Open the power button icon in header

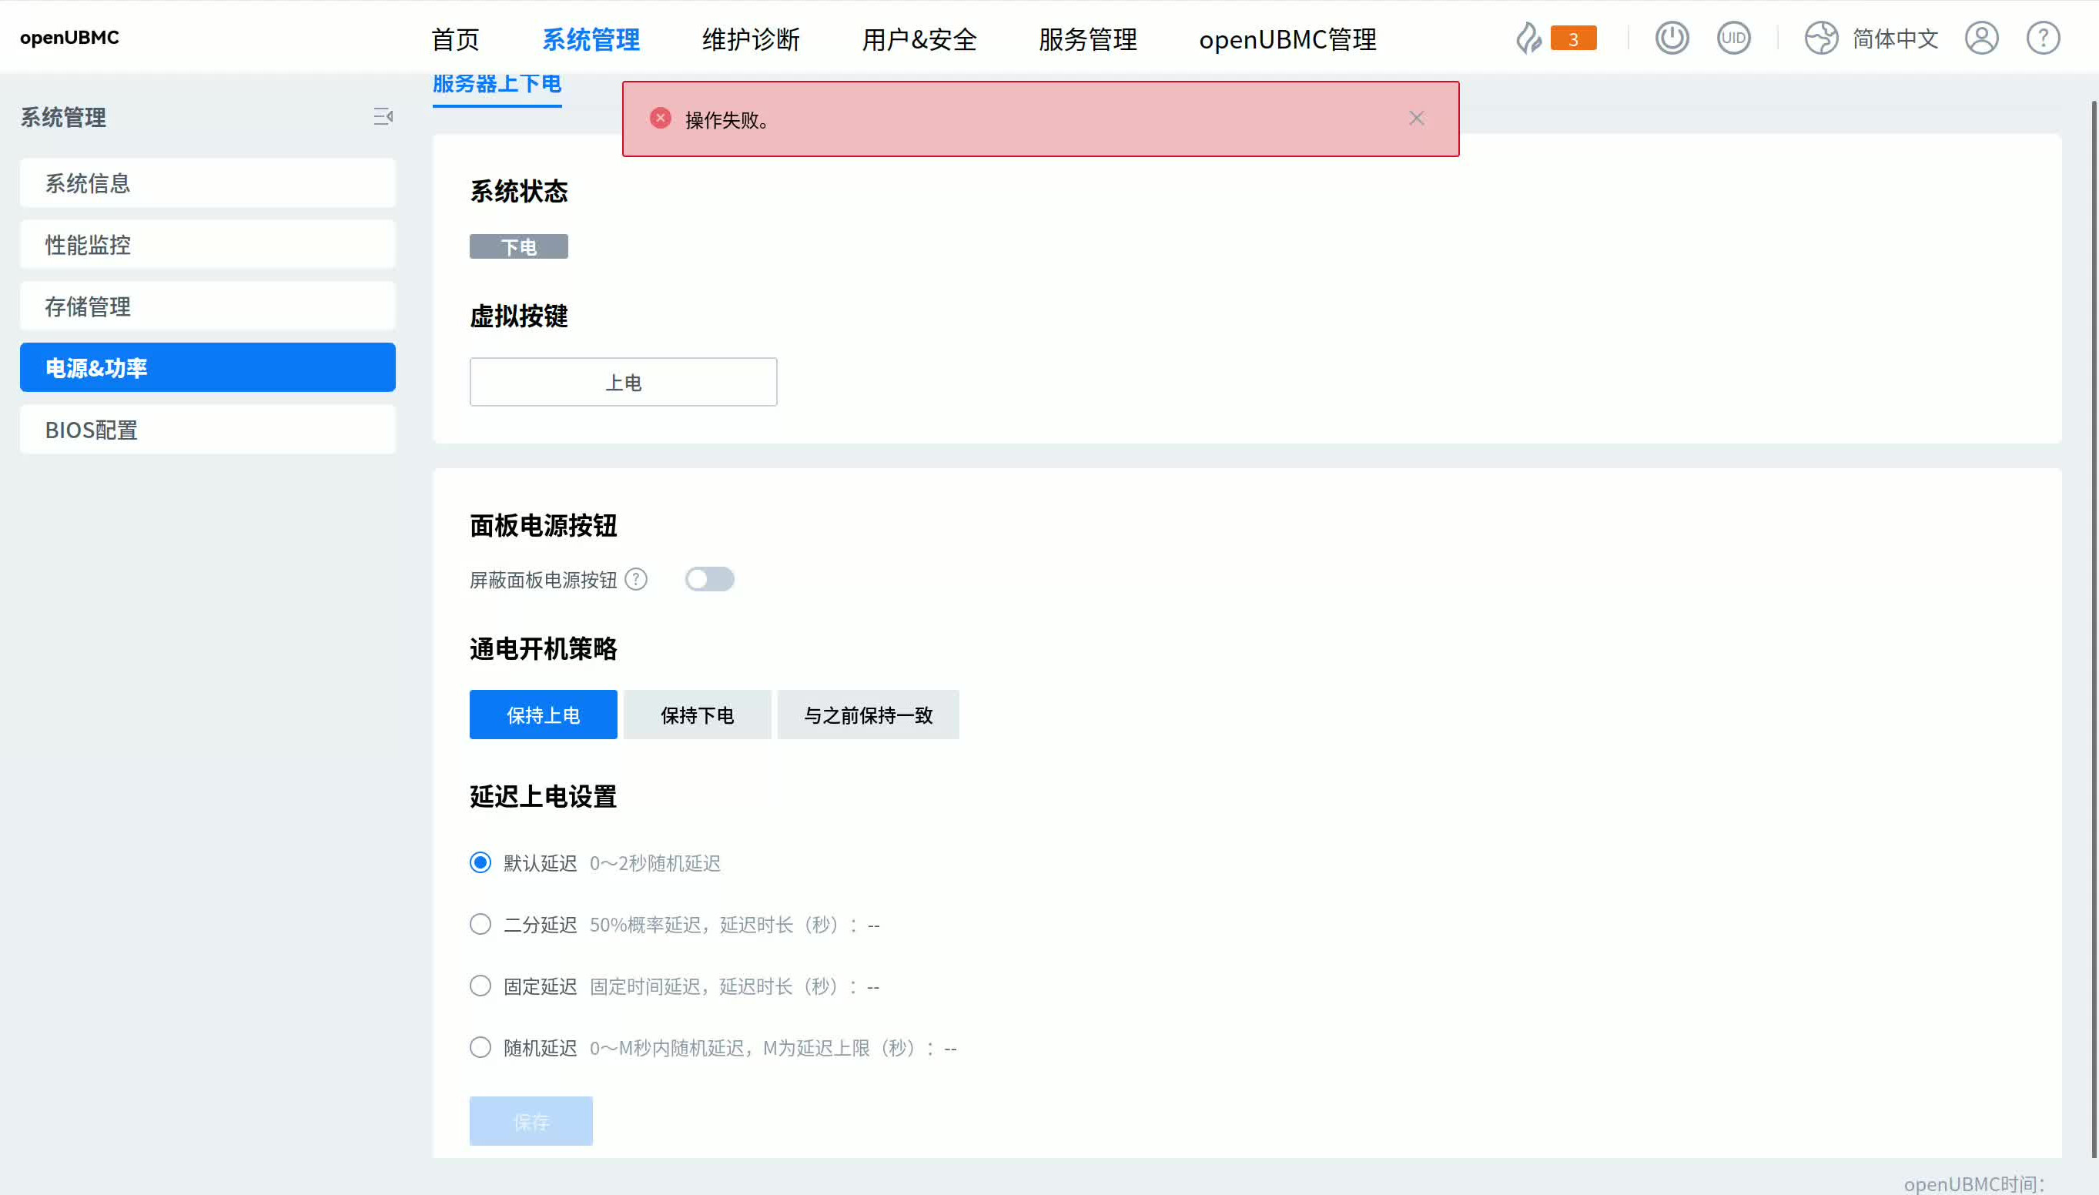tap(1672, 38)
